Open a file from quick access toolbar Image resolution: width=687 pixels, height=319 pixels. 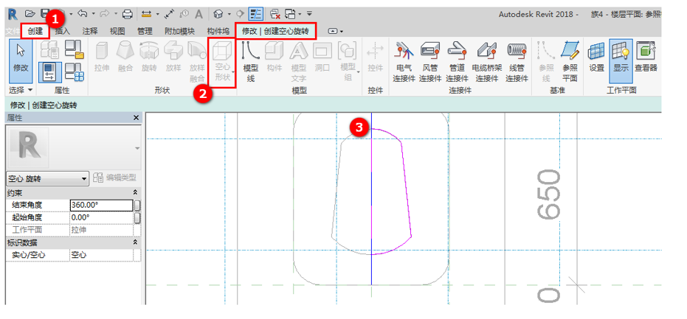[30, 14]
